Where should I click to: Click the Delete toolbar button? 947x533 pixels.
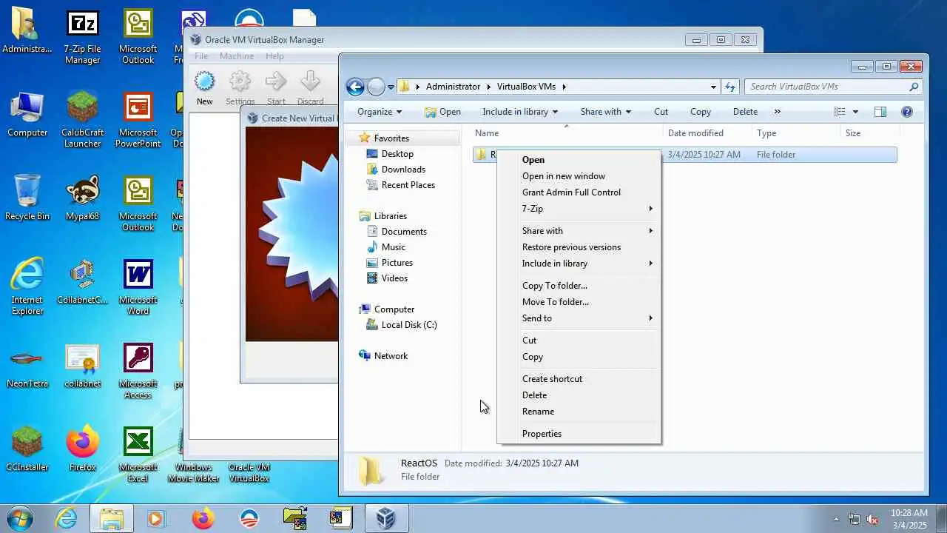(745, 112)
